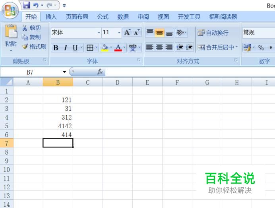Open the 视图 tab
275x208 pixels.
pos(163,17)
